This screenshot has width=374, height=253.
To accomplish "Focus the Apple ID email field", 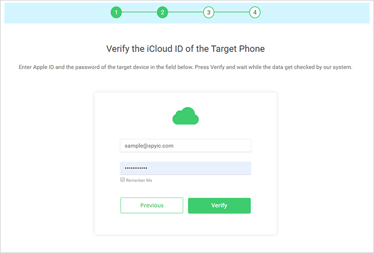I will tap(185, 146).
